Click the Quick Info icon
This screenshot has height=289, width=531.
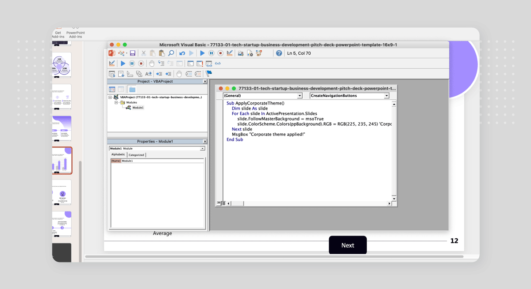pyautogui.click(x=130, y=74)
